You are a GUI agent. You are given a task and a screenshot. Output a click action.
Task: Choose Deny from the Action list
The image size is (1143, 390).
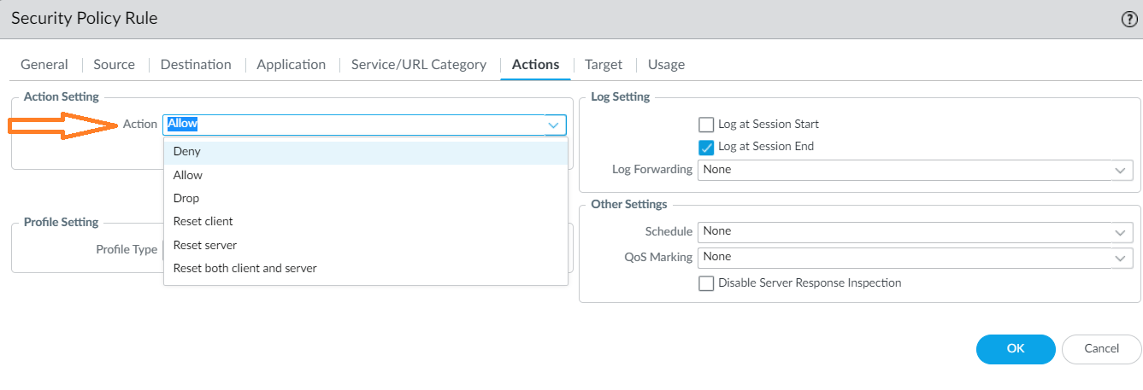tap(187, 152)
